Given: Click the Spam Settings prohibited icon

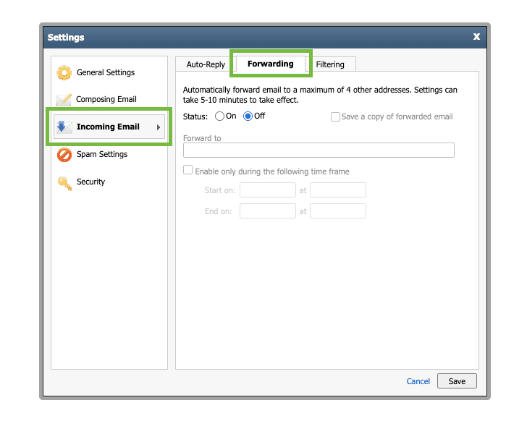Looking at the screenshot, I should coord(64,155).
